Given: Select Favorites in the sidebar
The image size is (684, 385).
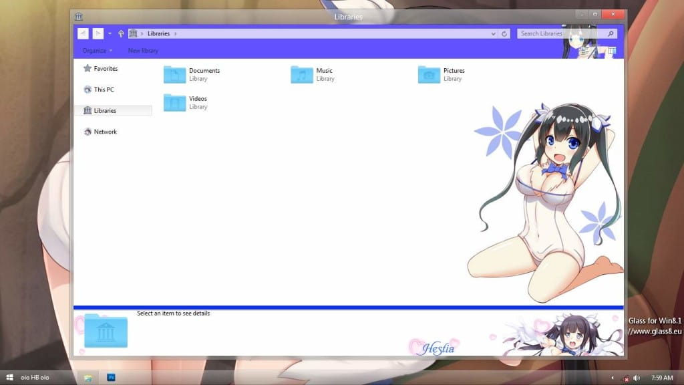Looking at the screenshot, I should 107,68.
